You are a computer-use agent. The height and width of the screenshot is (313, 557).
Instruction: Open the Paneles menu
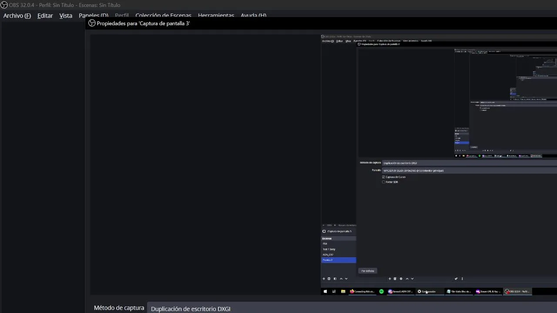[94, 16]
